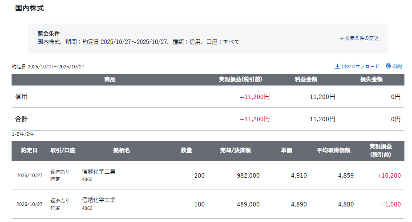Image resolution: width=412 pixels, height=222 pixels.
Task: Click the 国内株式 page heading
Action: point(29,8)
